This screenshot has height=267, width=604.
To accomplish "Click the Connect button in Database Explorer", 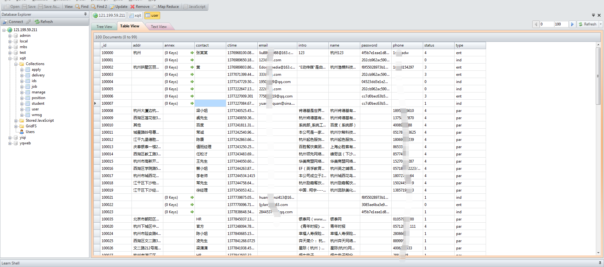I will point(13,22).
